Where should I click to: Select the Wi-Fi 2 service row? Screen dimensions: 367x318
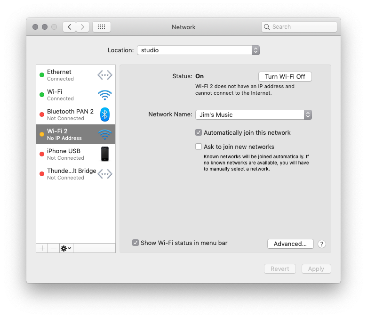pyautogui.click(x=76, y=134)
